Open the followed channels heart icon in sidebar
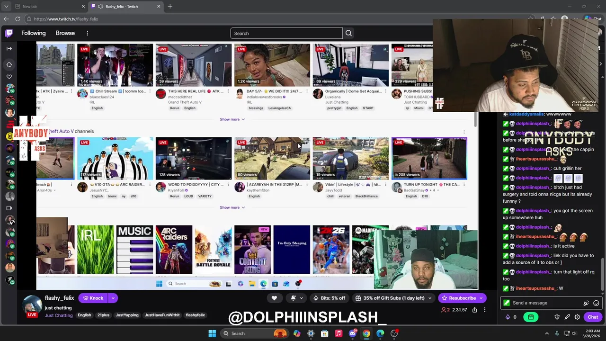 (x=9, y=77)
